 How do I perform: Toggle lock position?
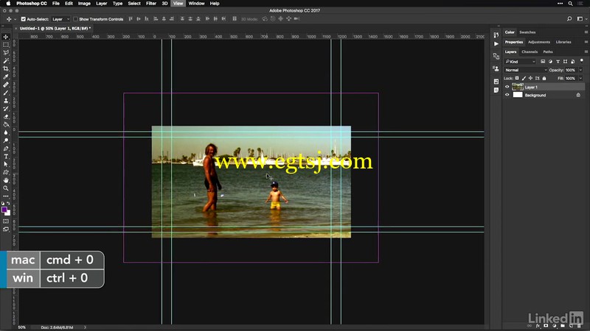tap(530, 78)
